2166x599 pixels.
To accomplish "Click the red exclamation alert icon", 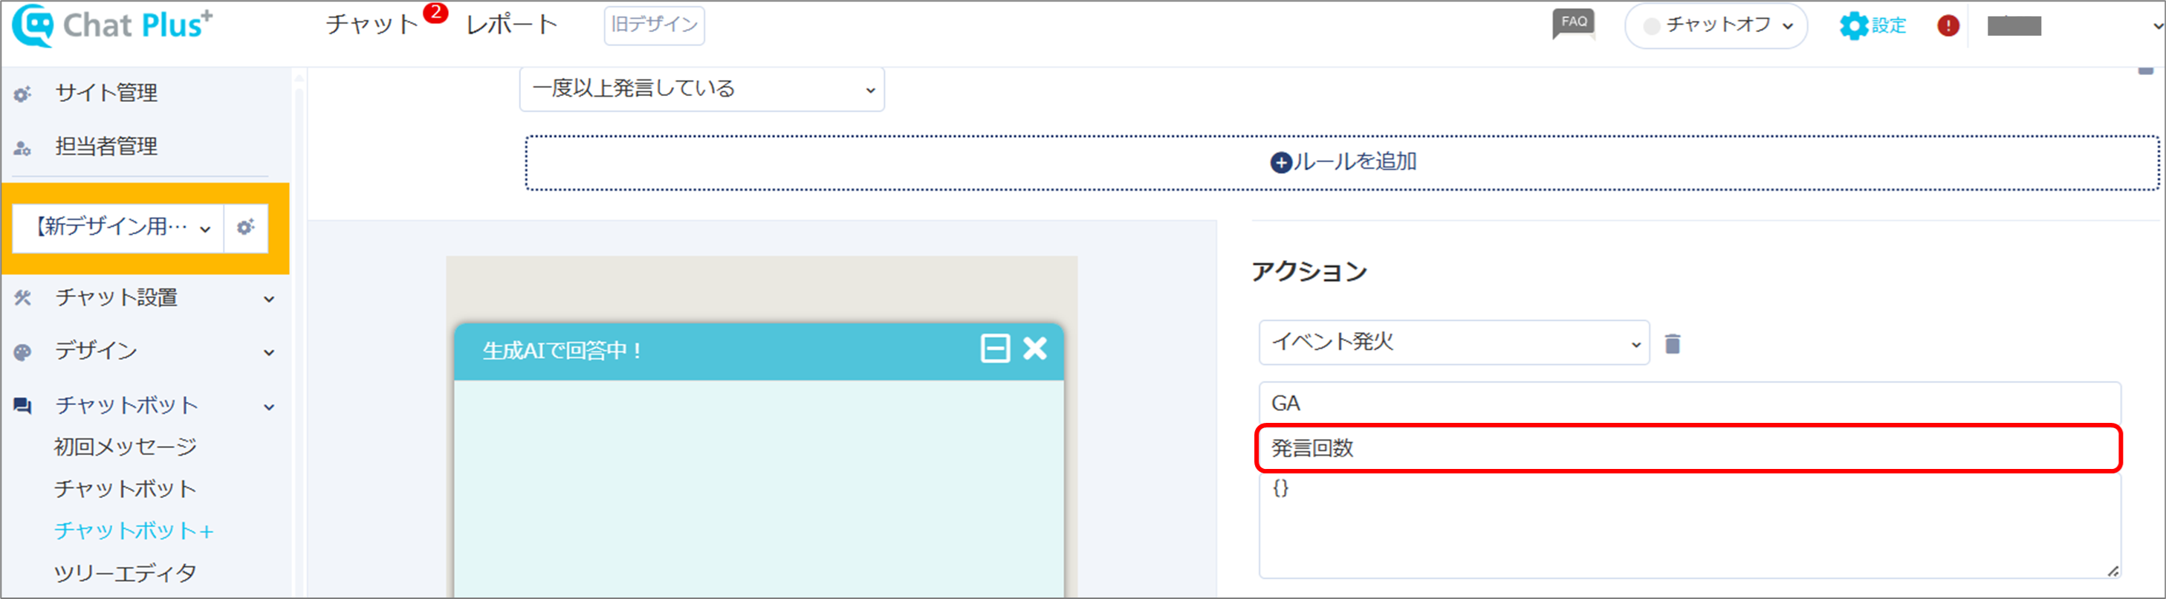I will click(x=1948, y=25).
